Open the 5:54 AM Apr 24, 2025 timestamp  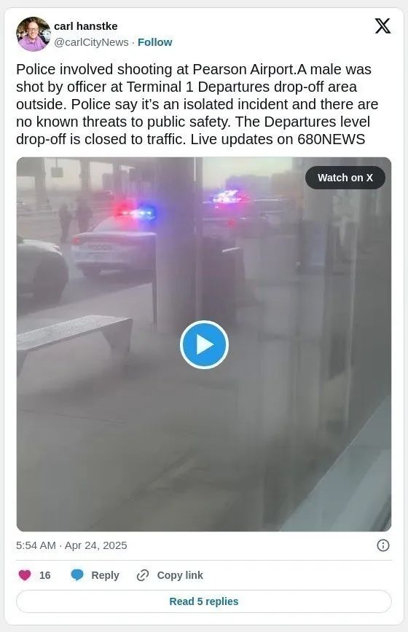tap(71, 545)
